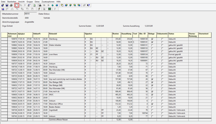Click the green refresh document icon
The height and width of the screenshot is (124, 216).
[x=35, y=5]
